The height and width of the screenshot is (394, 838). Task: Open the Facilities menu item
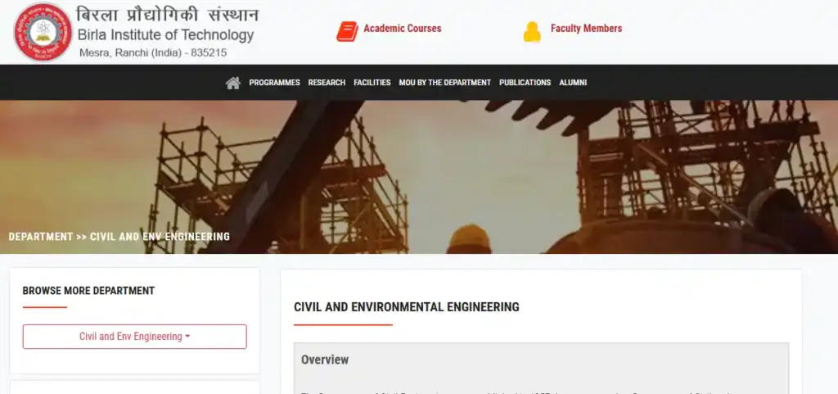372,83
